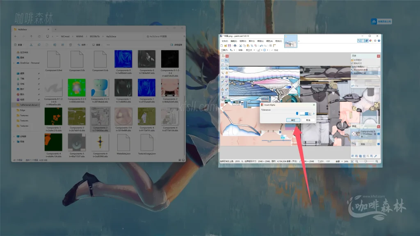
Task: Switch Explorer to large thumbnails view toggle
Action: click(x=183, y=160)
